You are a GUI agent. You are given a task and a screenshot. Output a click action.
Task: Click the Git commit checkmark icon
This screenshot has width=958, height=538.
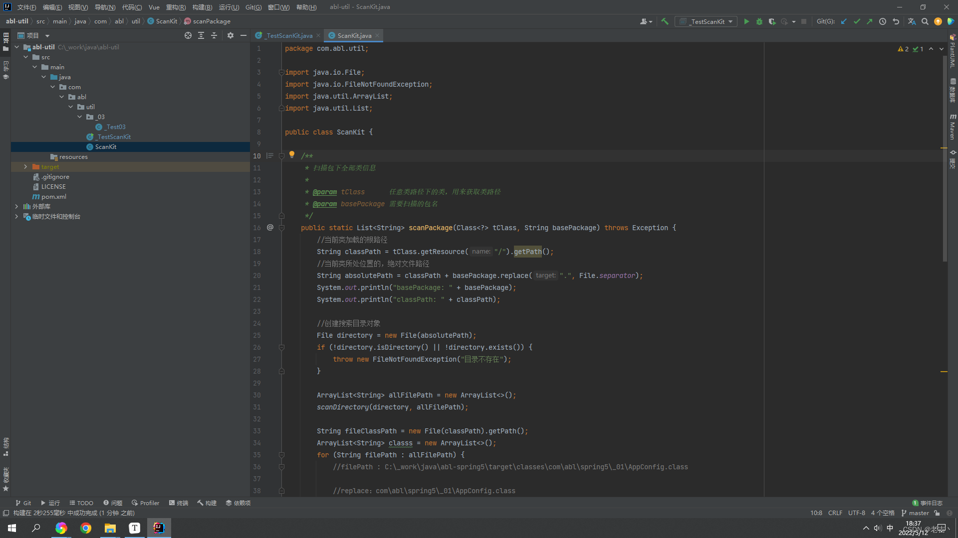coord(857,21)
